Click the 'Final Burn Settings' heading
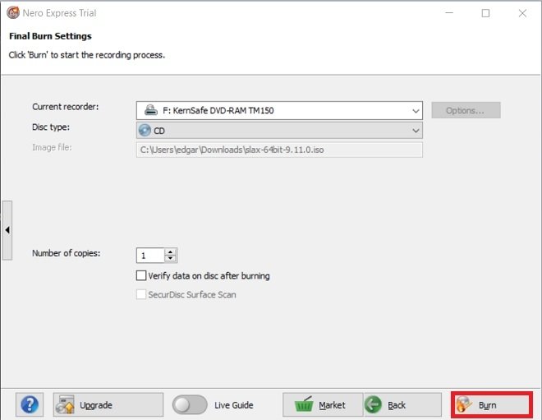The height and width of the screenshot is (420, 542). click(50, 36)
